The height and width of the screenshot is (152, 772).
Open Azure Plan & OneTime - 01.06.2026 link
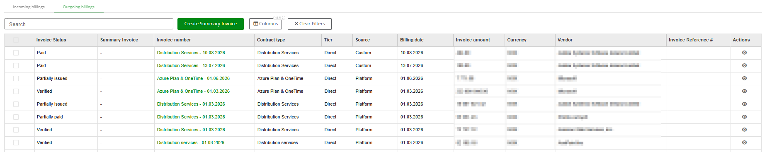(x=193, y=78)
